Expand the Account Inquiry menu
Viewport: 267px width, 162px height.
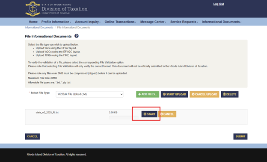pos(88,22)
